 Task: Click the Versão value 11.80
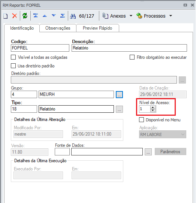point(30,152)
